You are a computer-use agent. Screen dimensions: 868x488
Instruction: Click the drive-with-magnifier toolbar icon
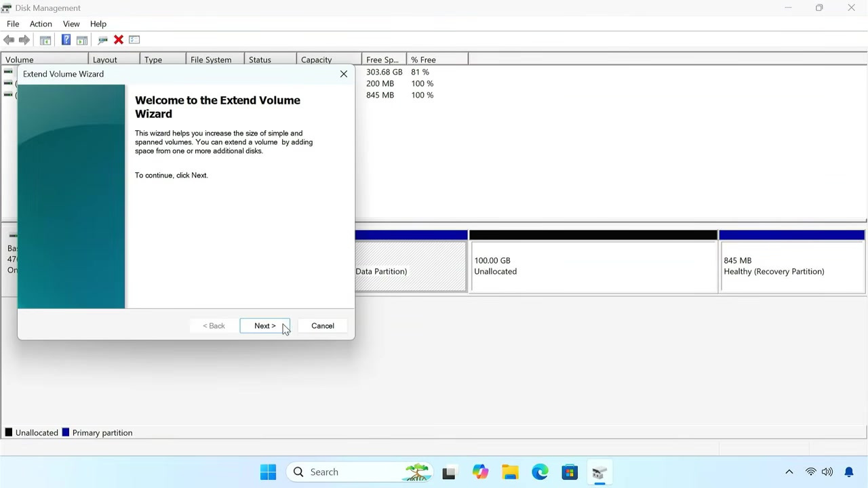[102, 40]
